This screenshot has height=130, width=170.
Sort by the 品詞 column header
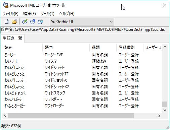[103, 48]
